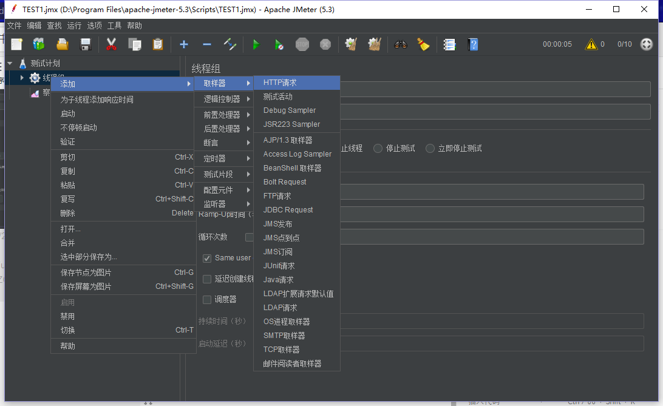This screenshot has width=663, height=406.
Task: Click the Save test plan icon
Action: pos(86,44)
